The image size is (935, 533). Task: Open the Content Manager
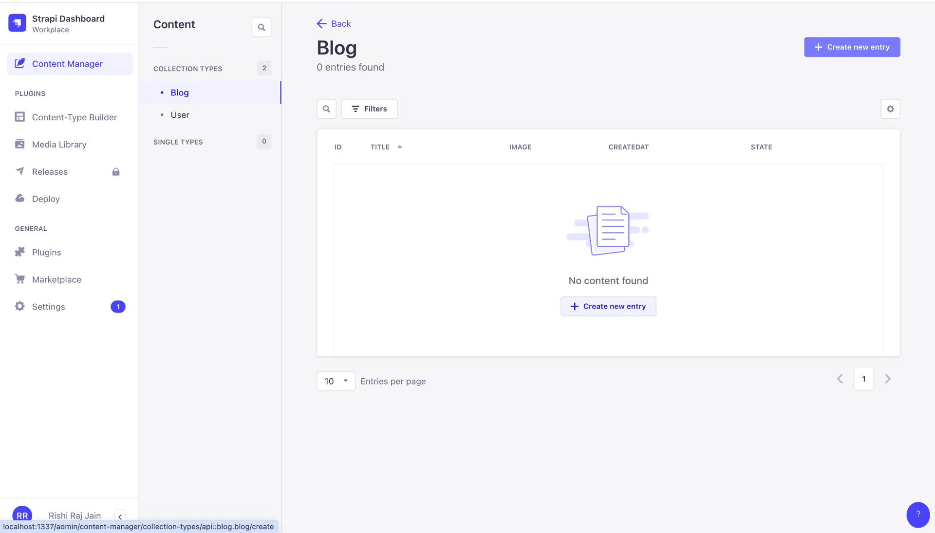point(67,63)
